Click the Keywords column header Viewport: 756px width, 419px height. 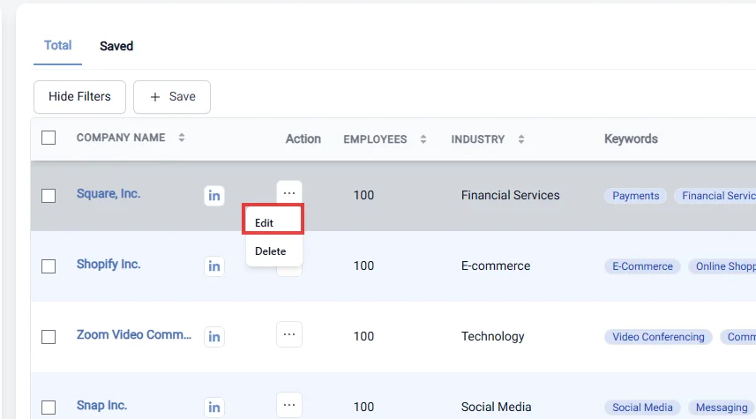pyautogui.click(x=631, y=138)
